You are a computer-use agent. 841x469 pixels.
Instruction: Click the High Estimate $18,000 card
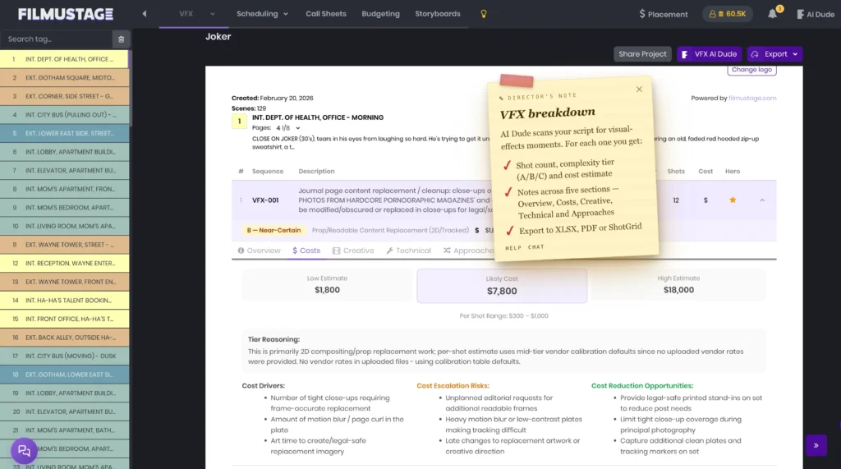pyautogui.click(x=678, y=285)
